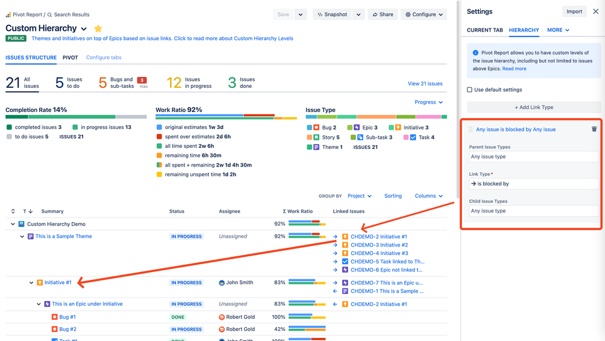Click the Any issue is blocked by Any issue rule title
605x341 pixels.
point(515,130)
